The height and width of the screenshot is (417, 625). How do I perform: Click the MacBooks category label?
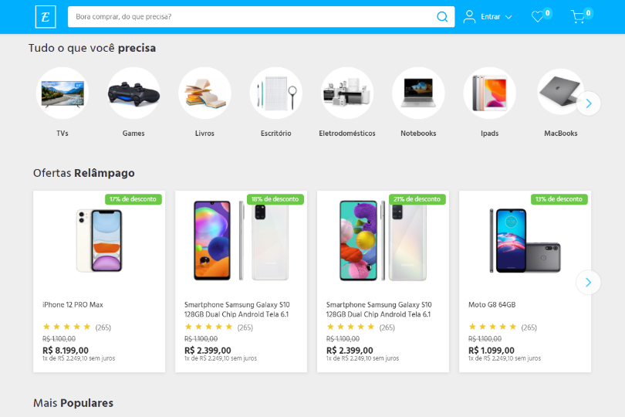(560, 134)
